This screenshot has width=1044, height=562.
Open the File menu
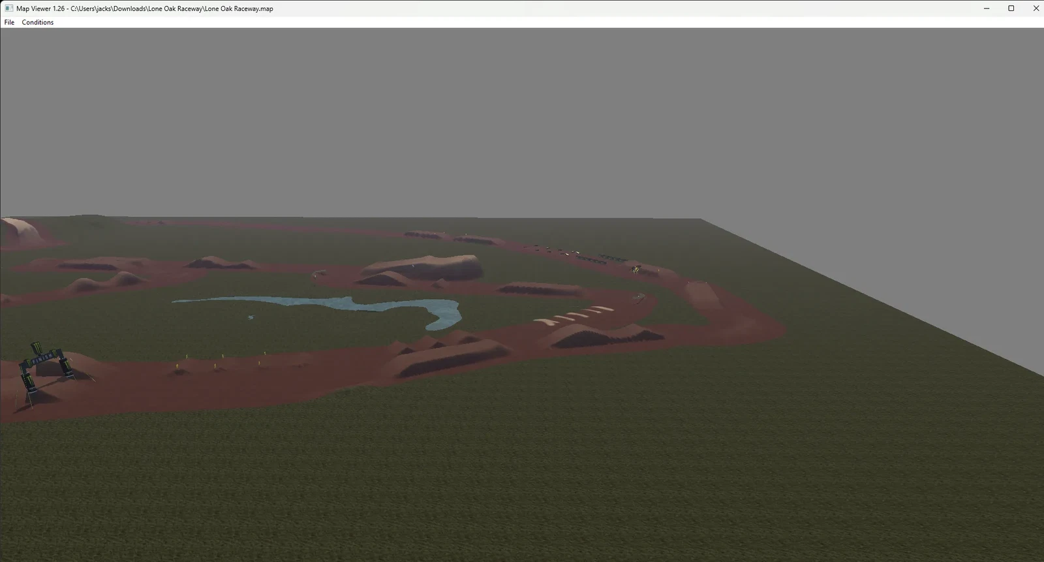coord(9,22)
